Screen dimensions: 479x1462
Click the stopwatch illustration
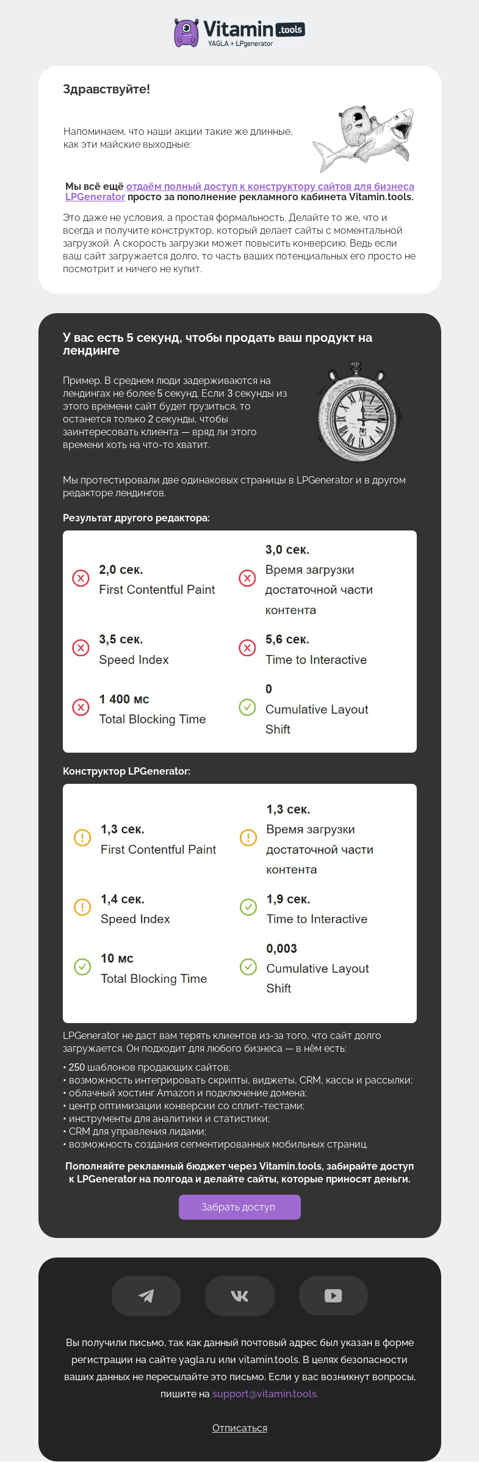(x=360, y=412)
